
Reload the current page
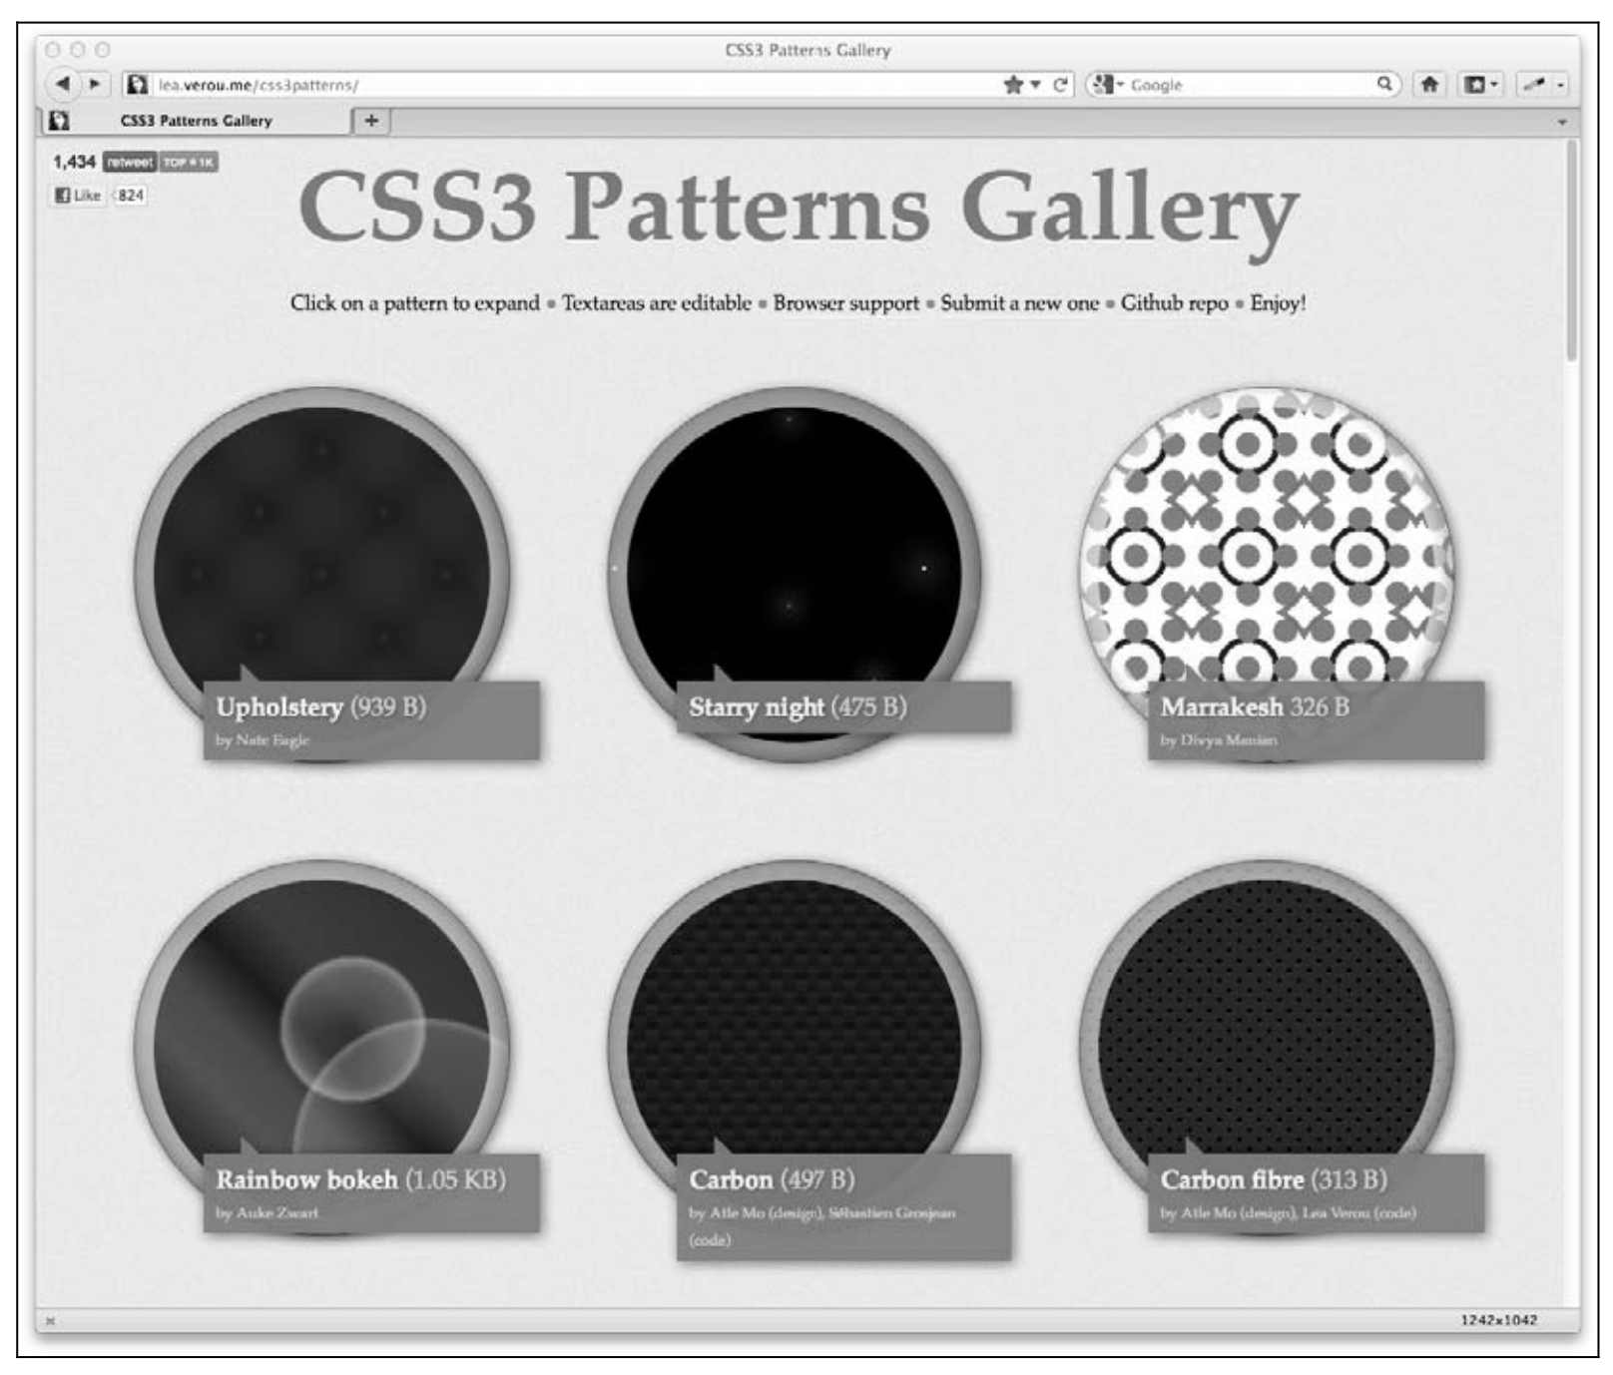pyautogui.click(x=1060, y=85)
